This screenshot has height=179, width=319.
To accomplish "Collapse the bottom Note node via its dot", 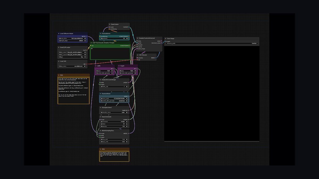I will point(100,149).
